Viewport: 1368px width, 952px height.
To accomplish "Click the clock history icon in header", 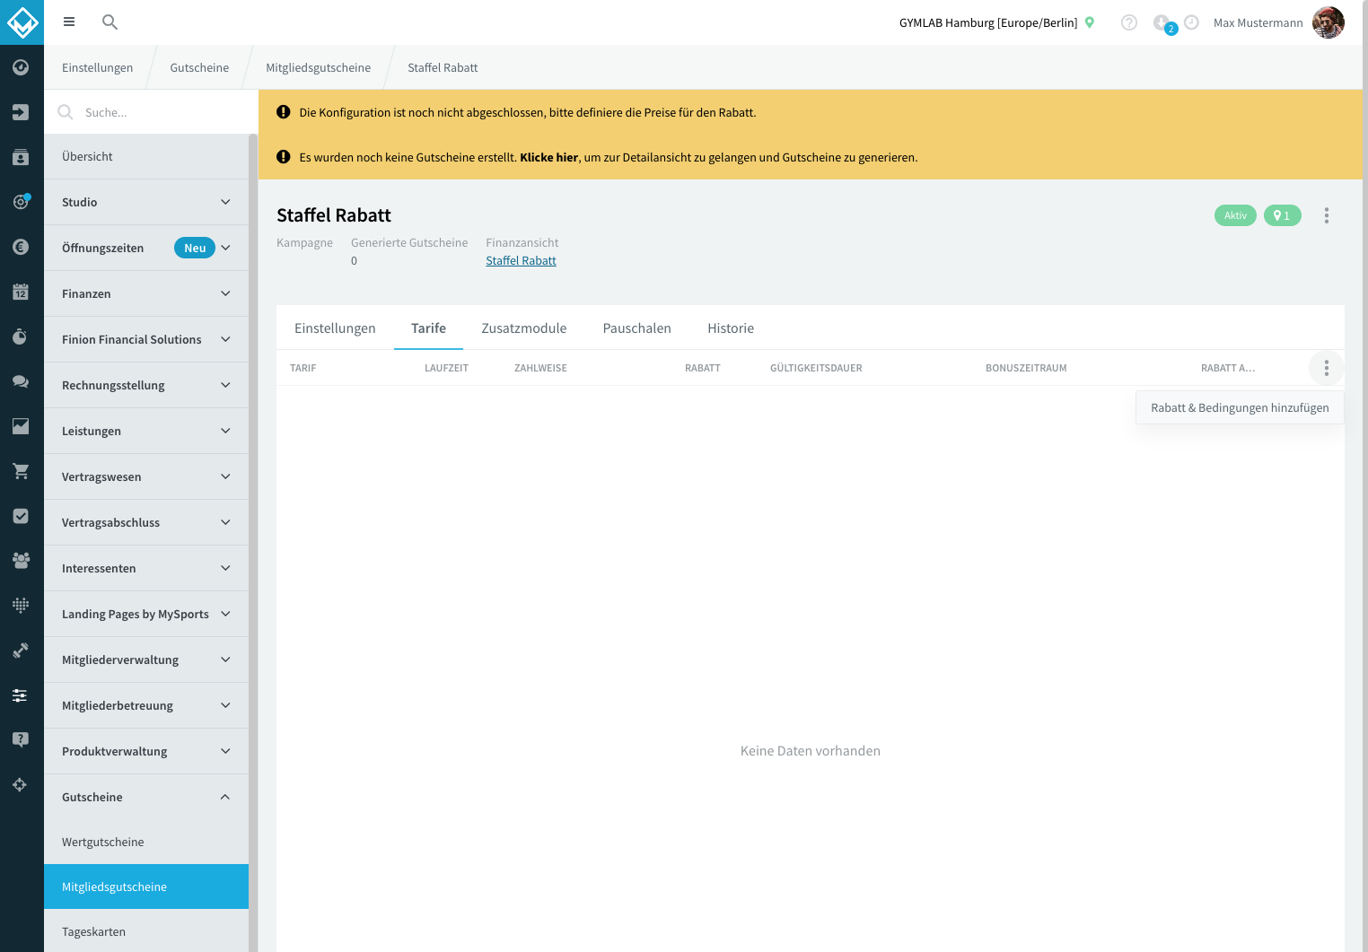I will (1192, 22).
